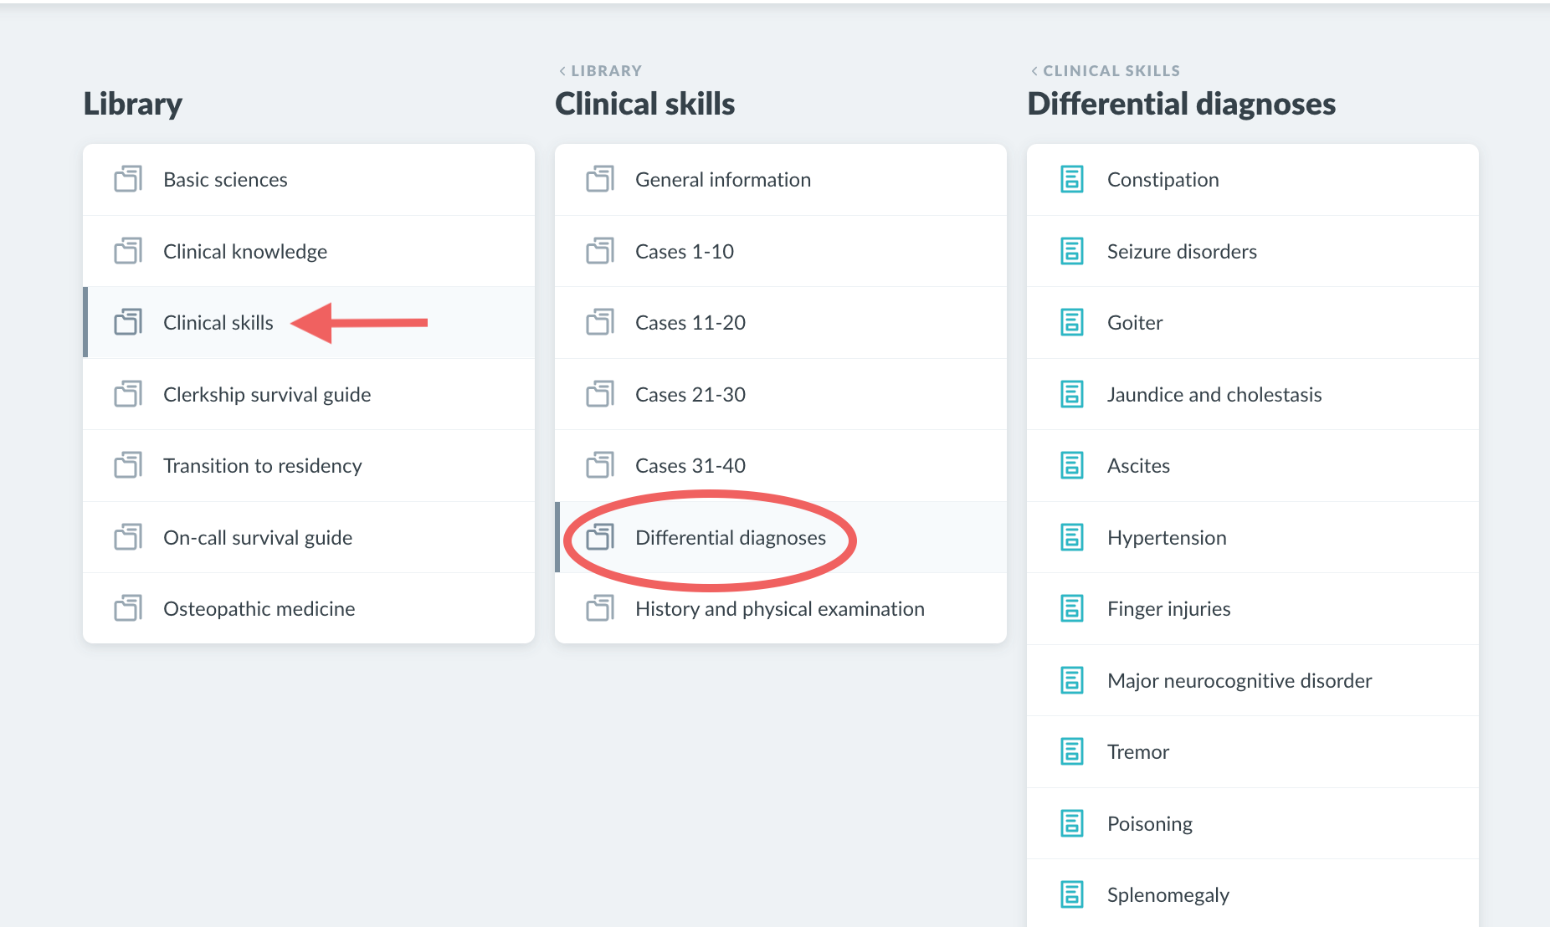Click the article icon beside Jaundice and cholestasis

[1072, 394]
